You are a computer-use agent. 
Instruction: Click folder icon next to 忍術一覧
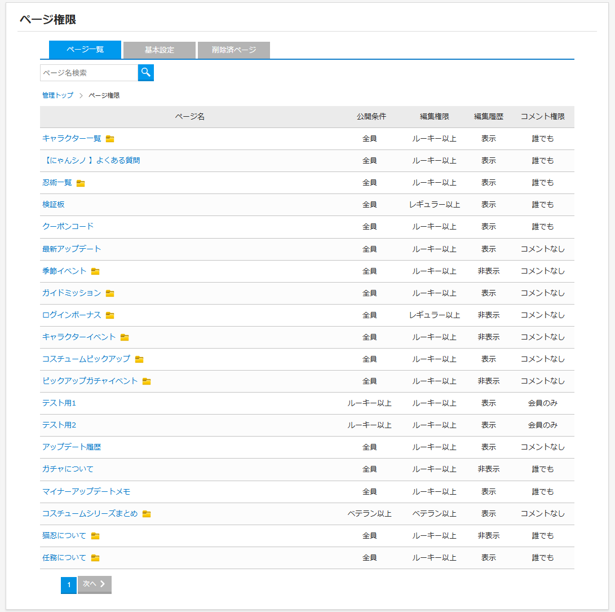[81, 183]
